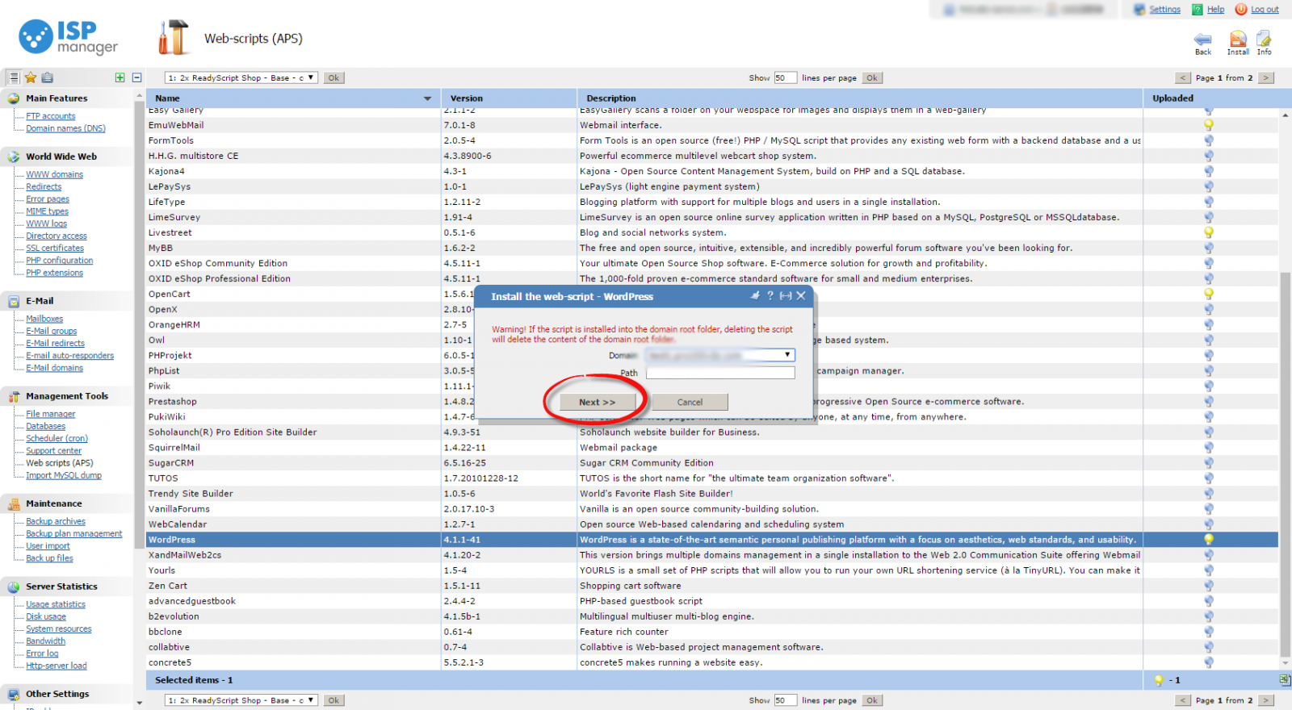Click the Settings icon in the top bar
Image resolution: width=1292 pixels, height=710 pixels.
tap(1139, 10)
